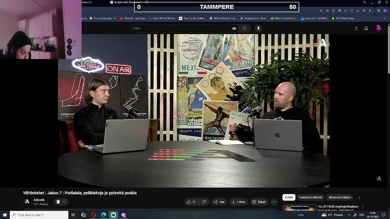Open the Opera browser taskbar icon
390x219 pixels.
pos(94,215)
